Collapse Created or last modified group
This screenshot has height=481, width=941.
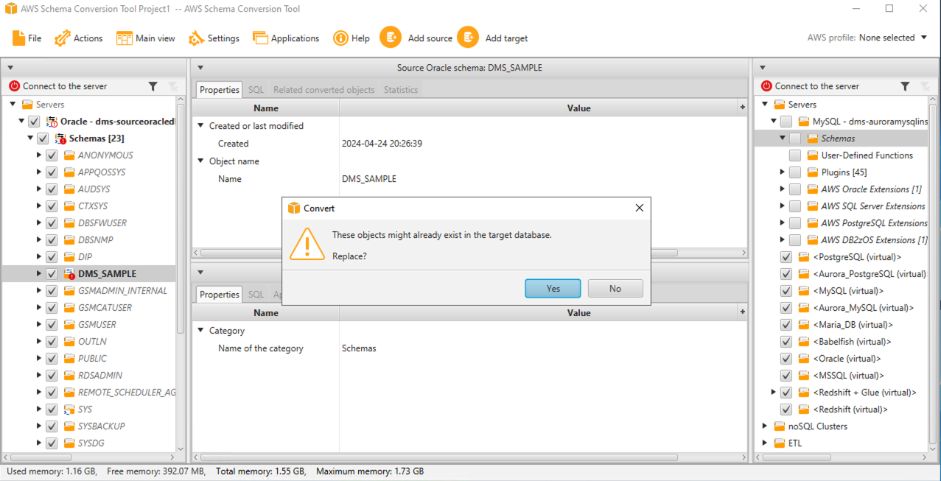(200, 126)
